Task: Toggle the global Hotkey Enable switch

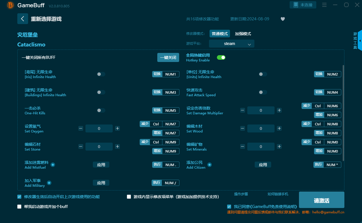Action: [x=221, y=57]
